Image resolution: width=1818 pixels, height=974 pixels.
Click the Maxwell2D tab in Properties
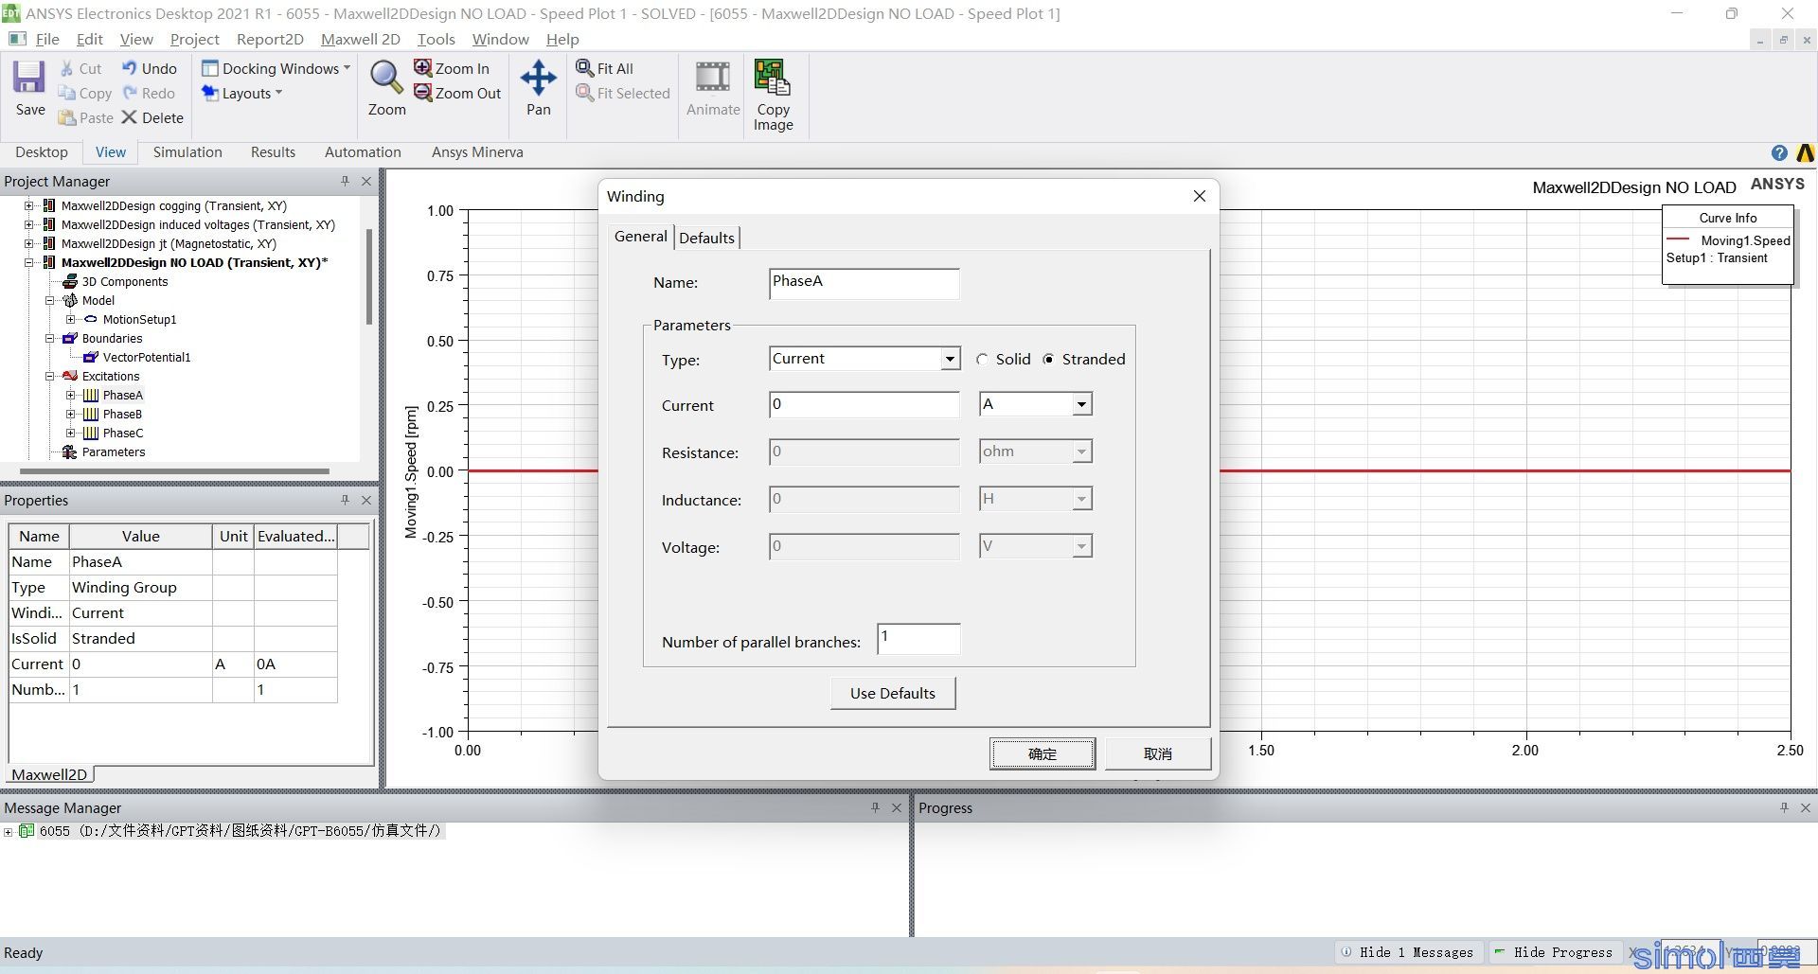(49, 774)
